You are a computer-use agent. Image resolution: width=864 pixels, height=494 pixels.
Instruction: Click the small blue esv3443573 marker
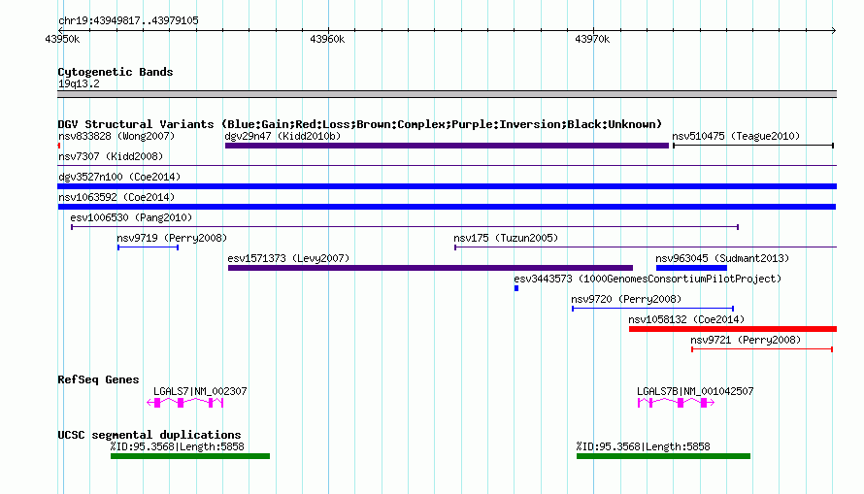coord(516,288)
